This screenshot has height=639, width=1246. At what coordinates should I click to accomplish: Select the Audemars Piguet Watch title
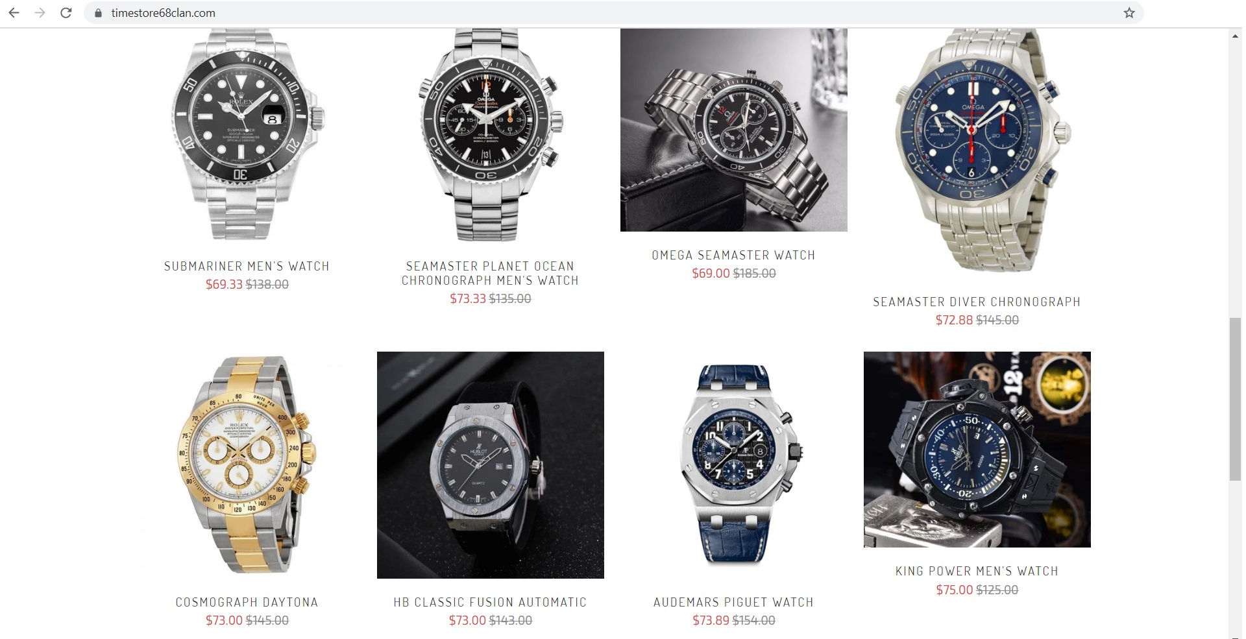[x=733, y=602]
